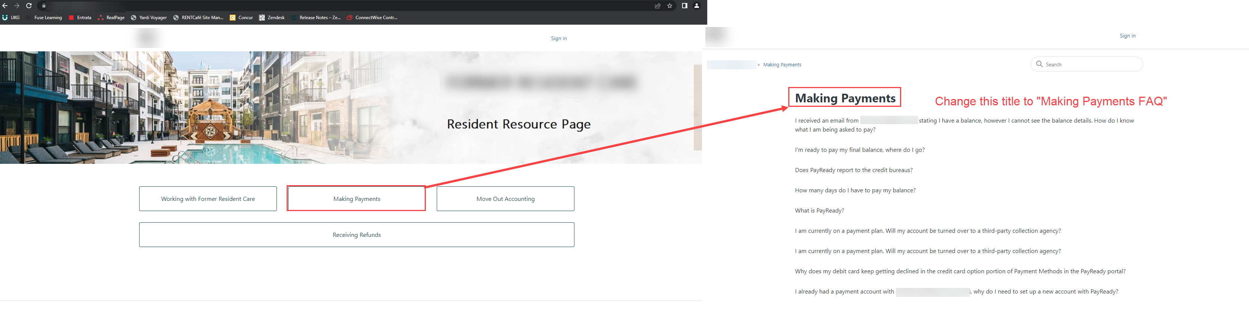
Task: Open the browser profile icon
Action: click(697, 6)
